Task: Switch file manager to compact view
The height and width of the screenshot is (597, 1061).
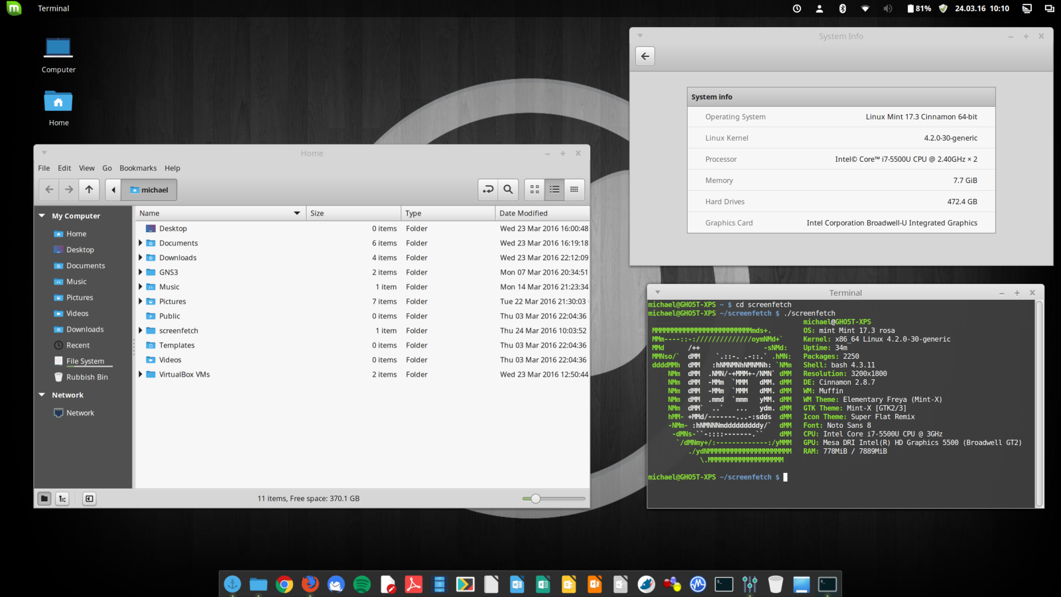Action: (574, 190)
